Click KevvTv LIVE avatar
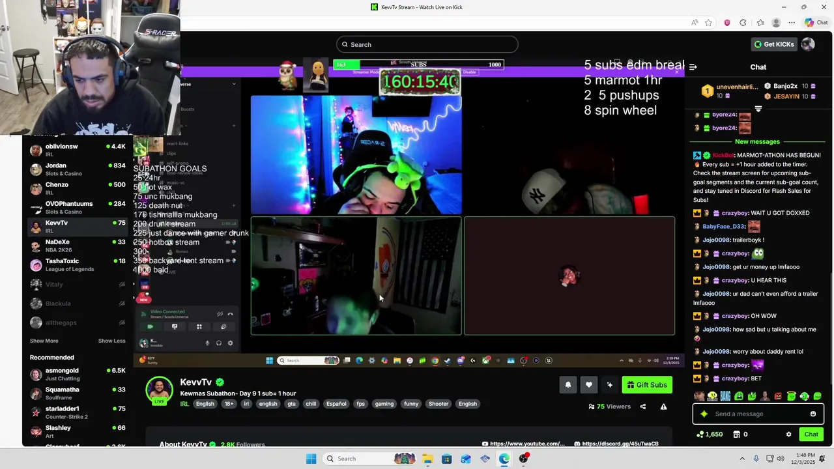 tap(159, 391)
